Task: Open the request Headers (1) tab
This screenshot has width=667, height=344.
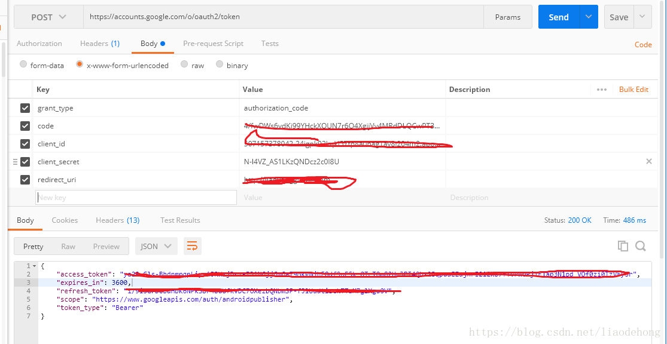Action: [x=100, y=44]
